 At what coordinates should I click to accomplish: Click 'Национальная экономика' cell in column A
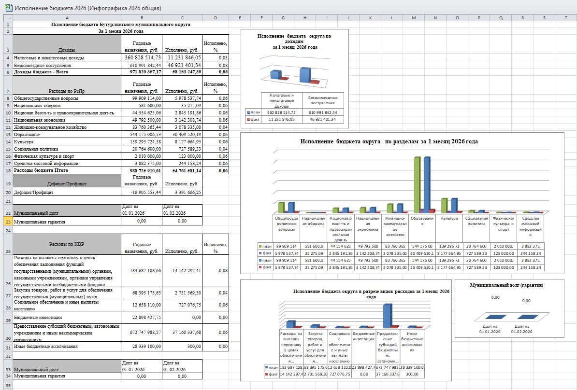click(67, 120)
